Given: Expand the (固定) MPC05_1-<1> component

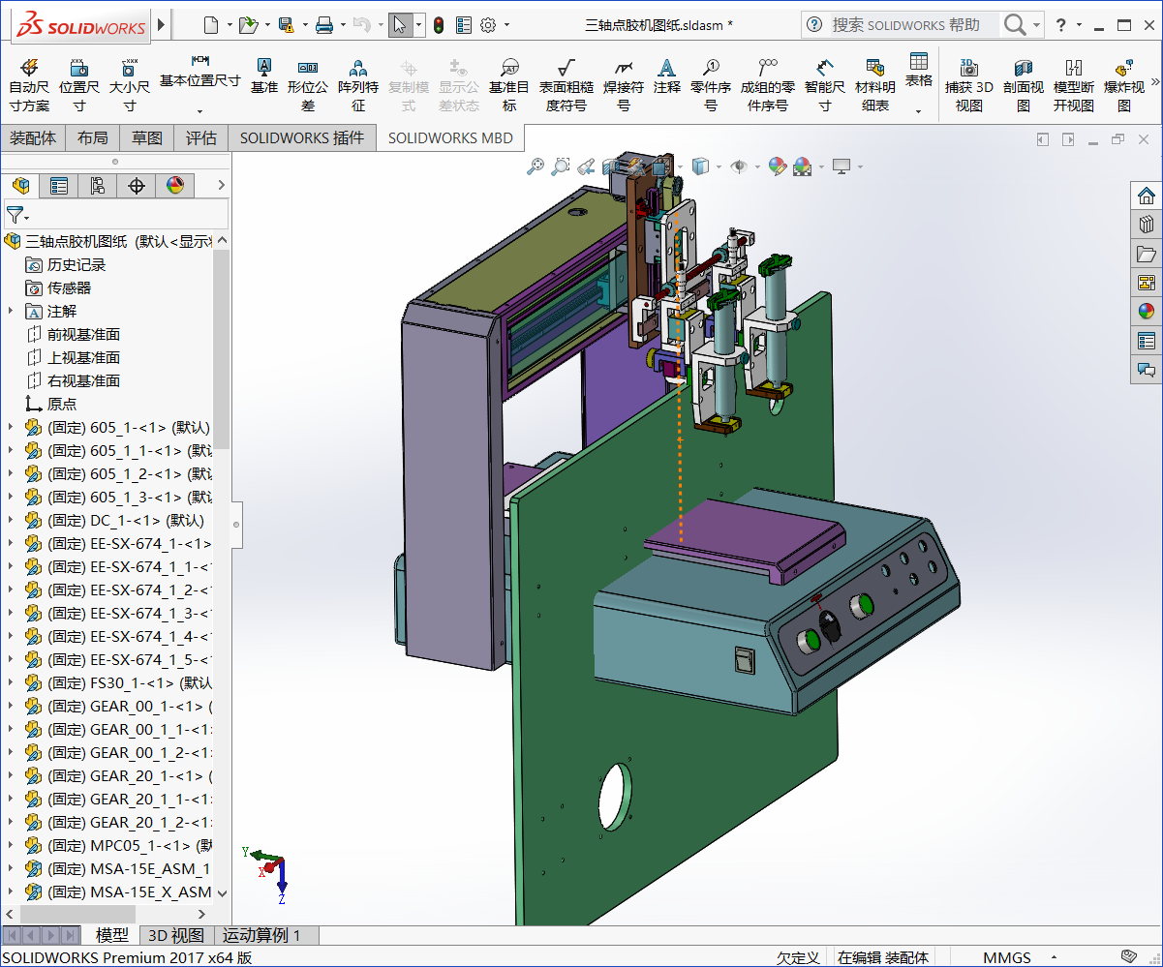Looking at the screenshot, I should pos(11,845).
